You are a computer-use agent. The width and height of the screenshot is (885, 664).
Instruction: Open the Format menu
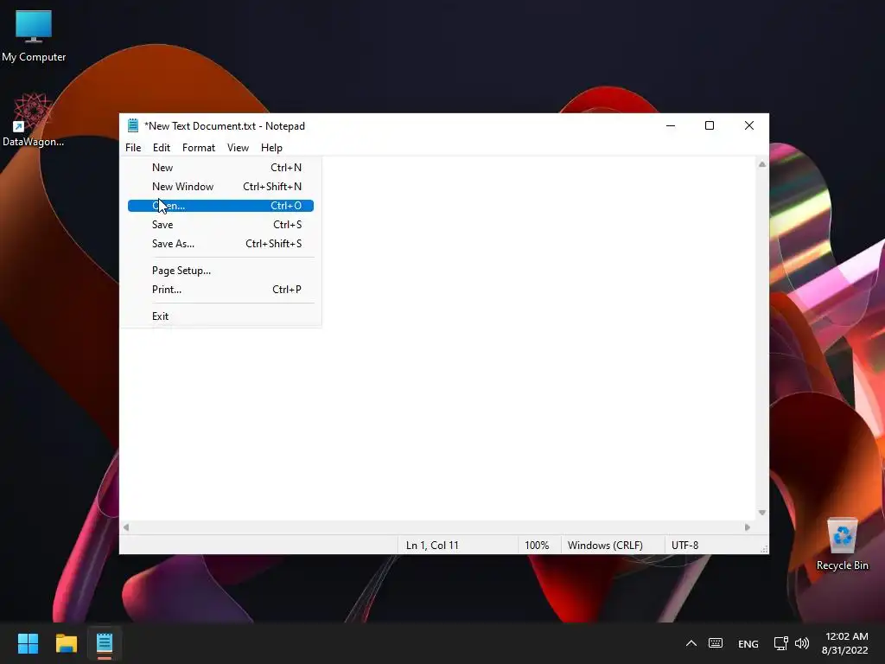199,147
